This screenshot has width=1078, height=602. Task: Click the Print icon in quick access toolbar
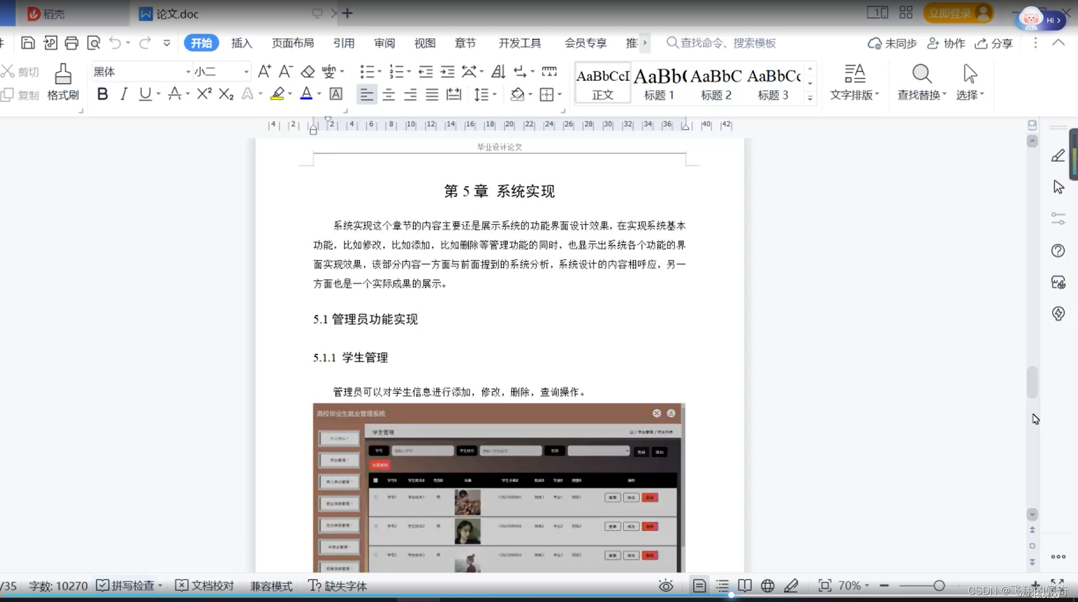click(x=72, y=43)
